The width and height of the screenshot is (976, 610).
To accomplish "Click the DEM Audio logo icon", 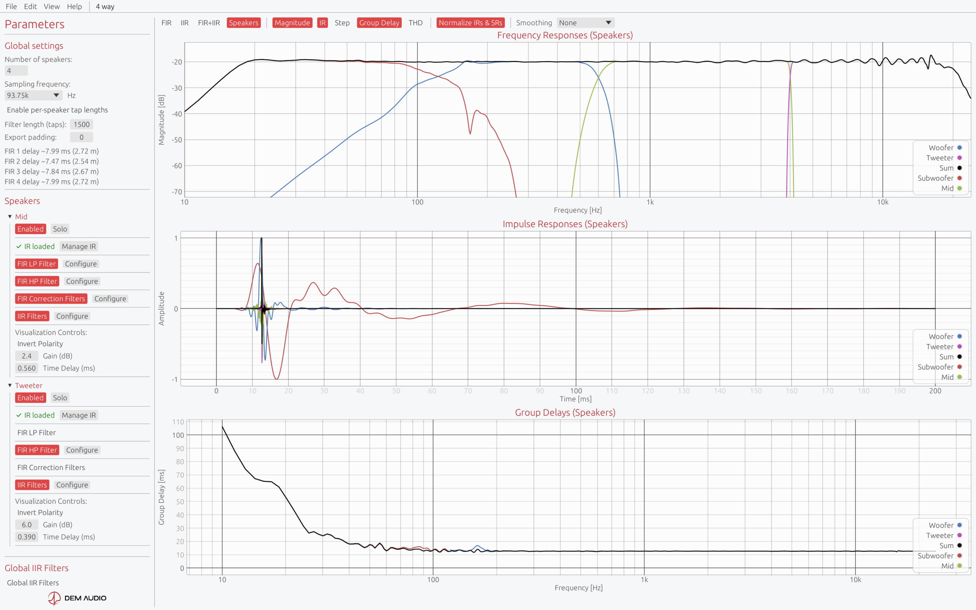I will click(x=55, y=598).
